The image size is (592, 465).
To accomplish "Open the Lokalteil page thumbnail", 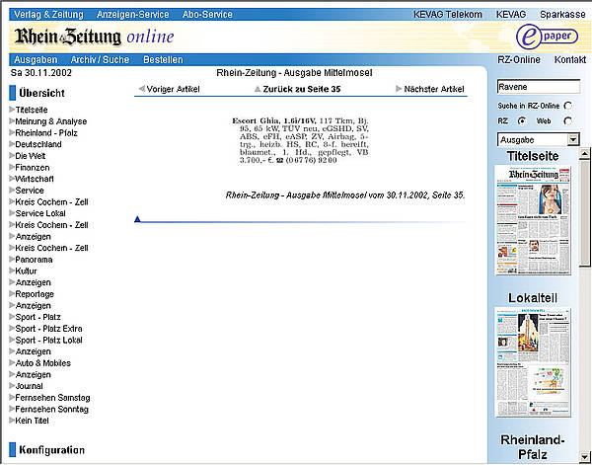I will (533, 362).
